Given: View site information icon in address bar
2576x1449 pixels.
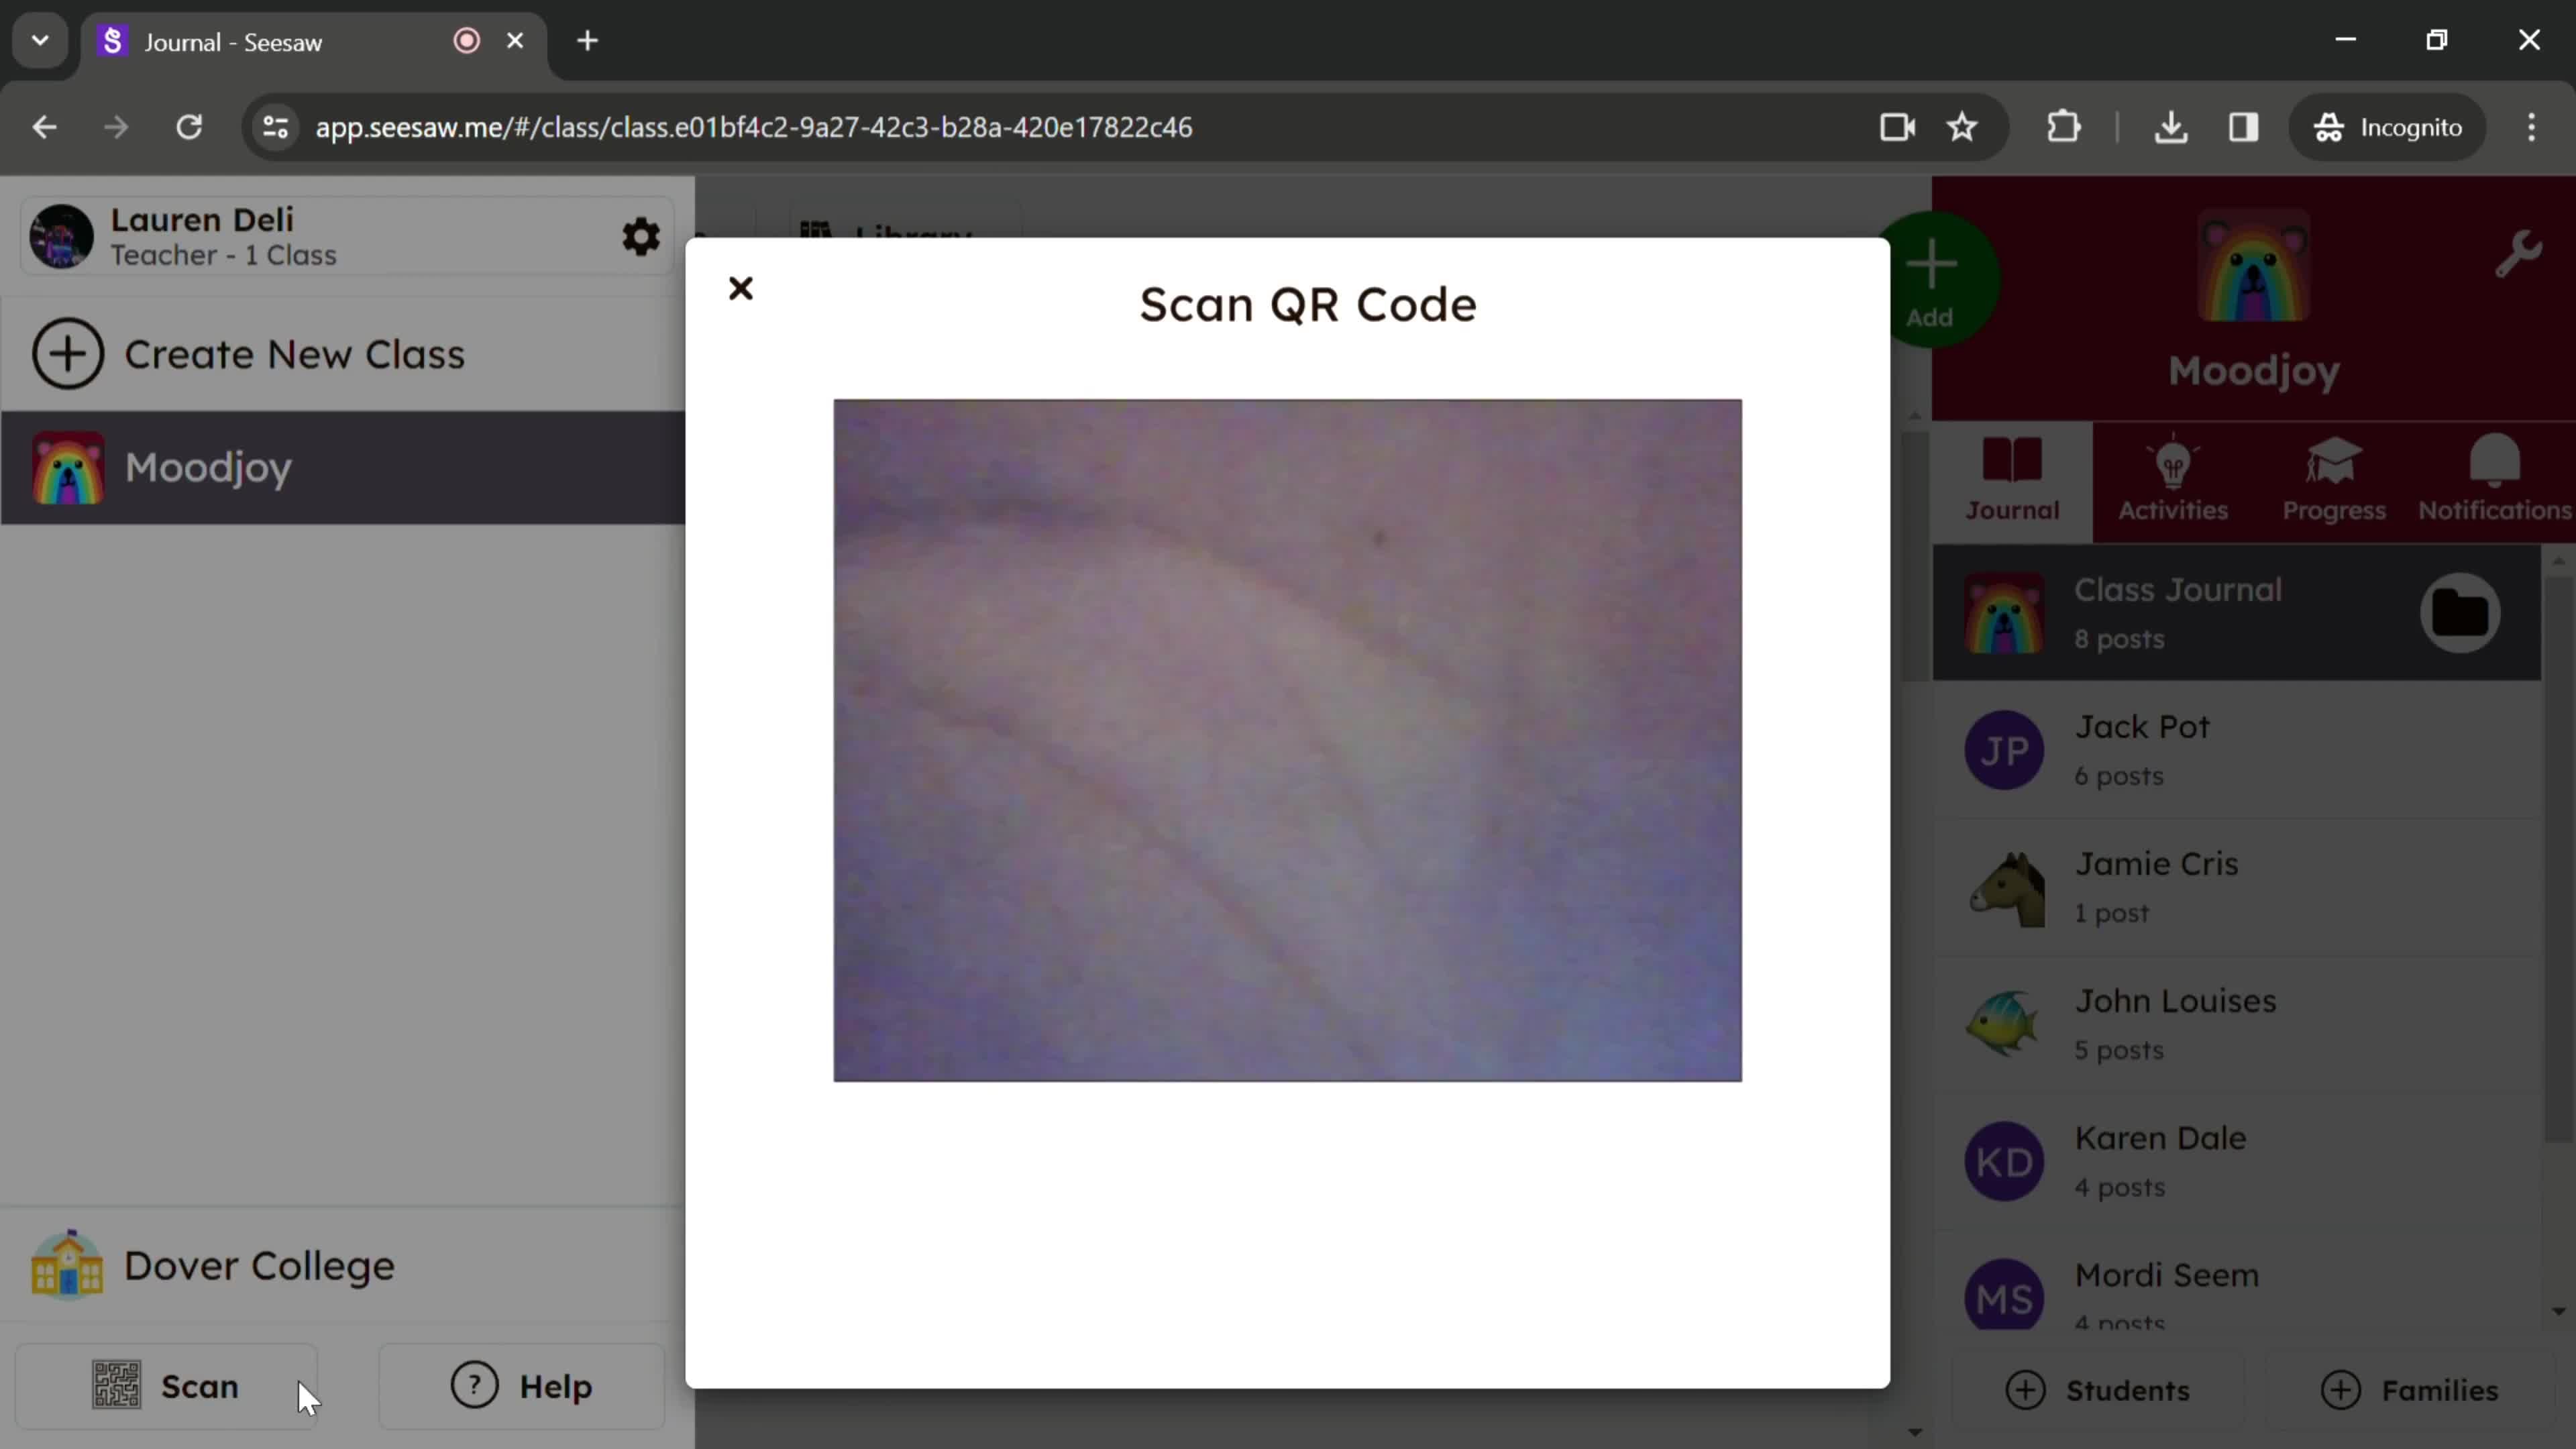Looking at the screenshot, I should pos(275,127).
